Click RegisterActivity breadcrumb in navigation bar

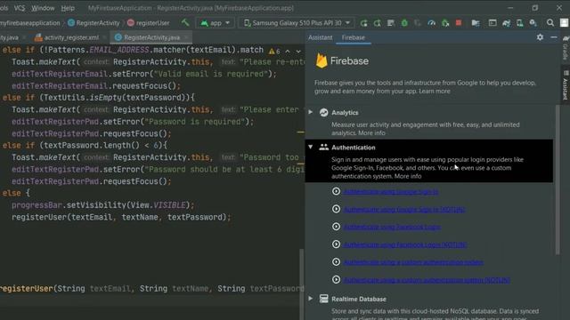pyautogui.click(x=94, y=23)
